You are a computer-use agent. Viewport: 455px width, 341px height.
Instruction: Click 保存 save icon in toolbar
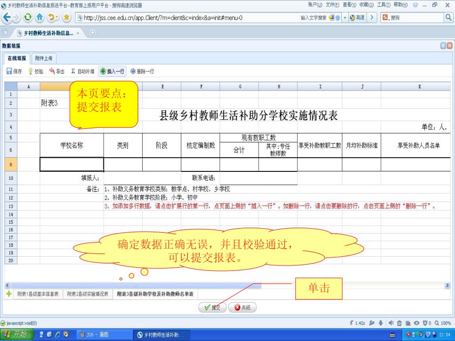pyautogui.click(x=14, y=71)
